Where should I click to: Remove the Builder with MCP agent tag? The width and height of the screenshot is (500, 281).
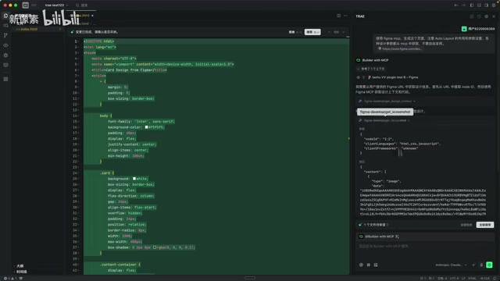(397, 237)
